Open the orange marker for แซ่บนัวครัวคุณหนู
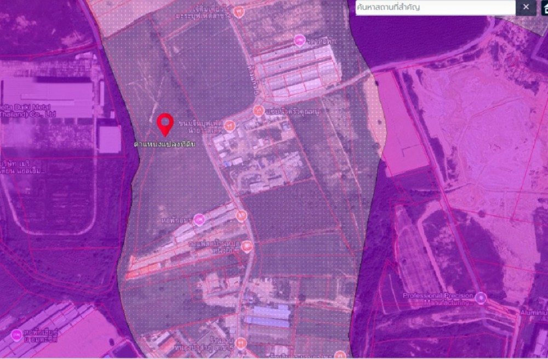548x359 pixels. pyautogui.click(x=258, y=111)
